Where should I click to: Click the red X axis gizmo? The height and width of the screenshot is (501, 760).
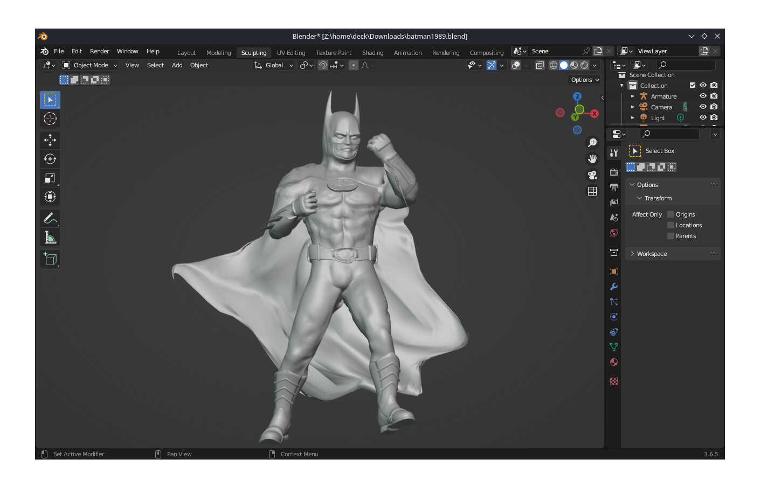[594, 114]
